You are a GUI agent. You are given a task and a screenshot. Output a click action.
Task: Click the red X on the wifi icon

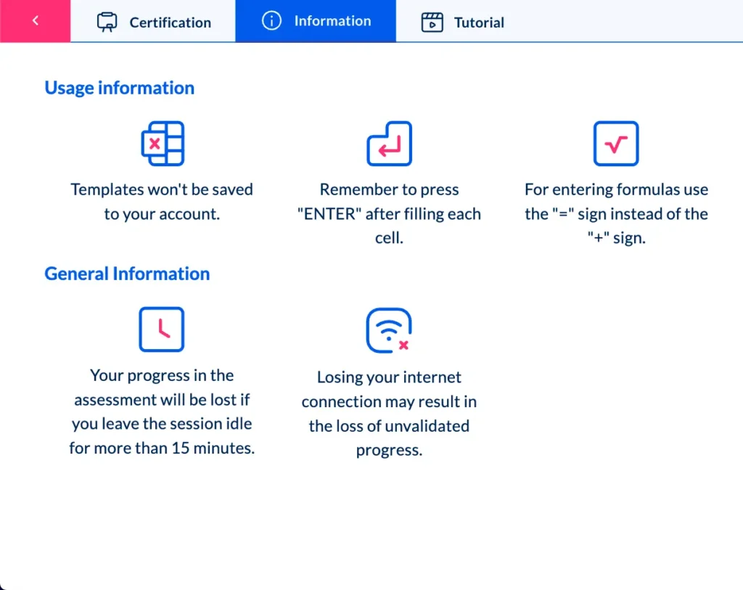tap(404, 344)
